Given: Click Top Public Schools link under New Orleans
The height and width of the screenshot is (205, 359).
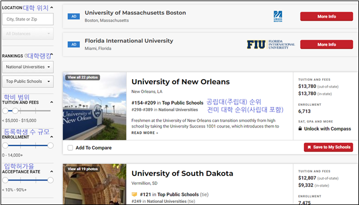Looking at the screenshot, I should (183, 102).
